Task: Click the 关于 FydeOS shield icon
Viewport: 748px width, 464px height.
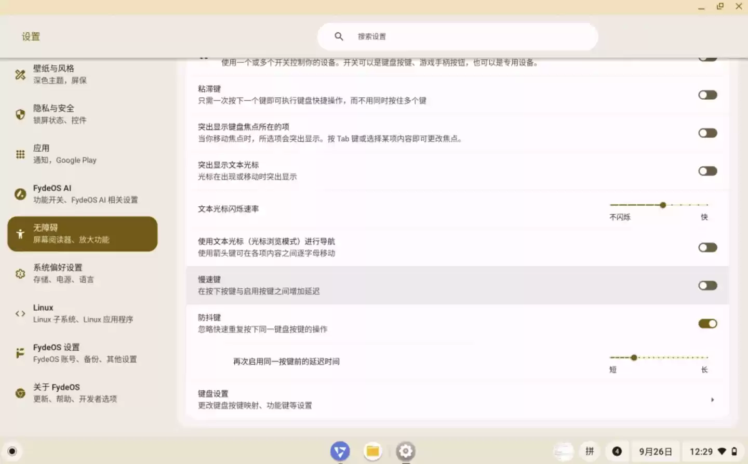Action: [20, 393]
